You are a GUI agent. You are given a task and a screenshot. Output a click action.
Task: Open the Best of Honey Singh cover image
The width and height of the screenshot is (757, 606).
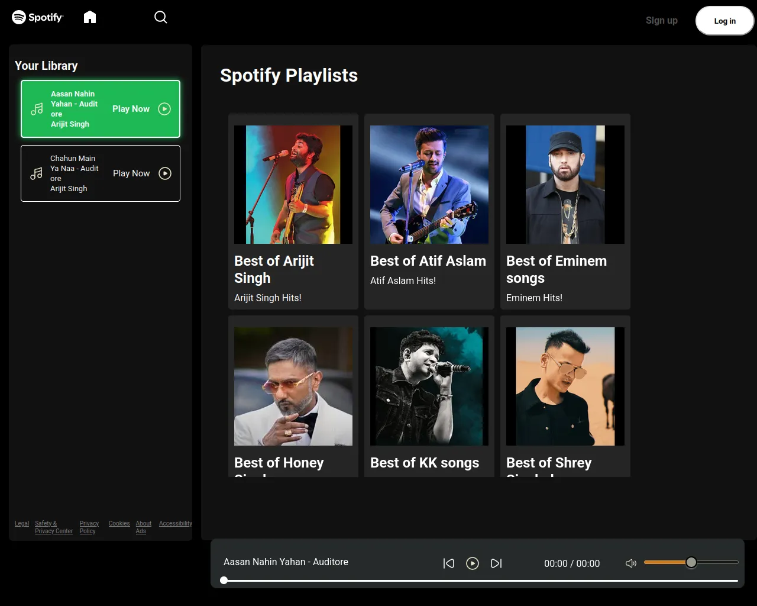pyautogui.click(x=293, y=386)
